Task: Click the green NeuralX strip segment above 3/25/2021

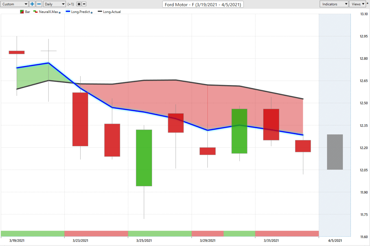Action: (160, 233)
